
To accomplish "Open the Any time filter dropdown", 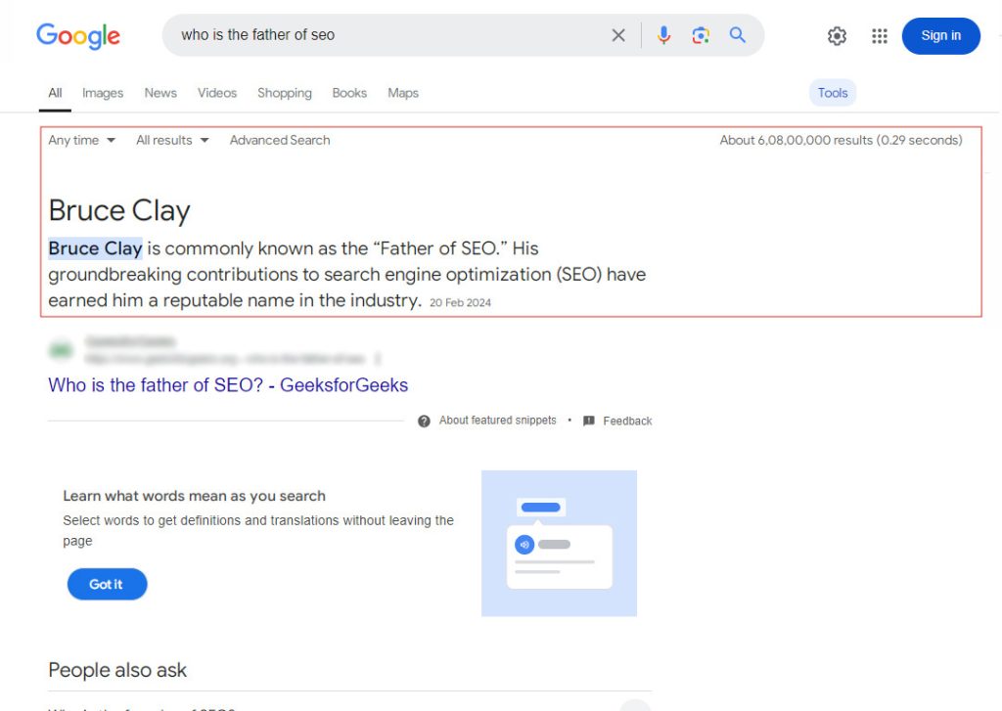I will [81, 140].
